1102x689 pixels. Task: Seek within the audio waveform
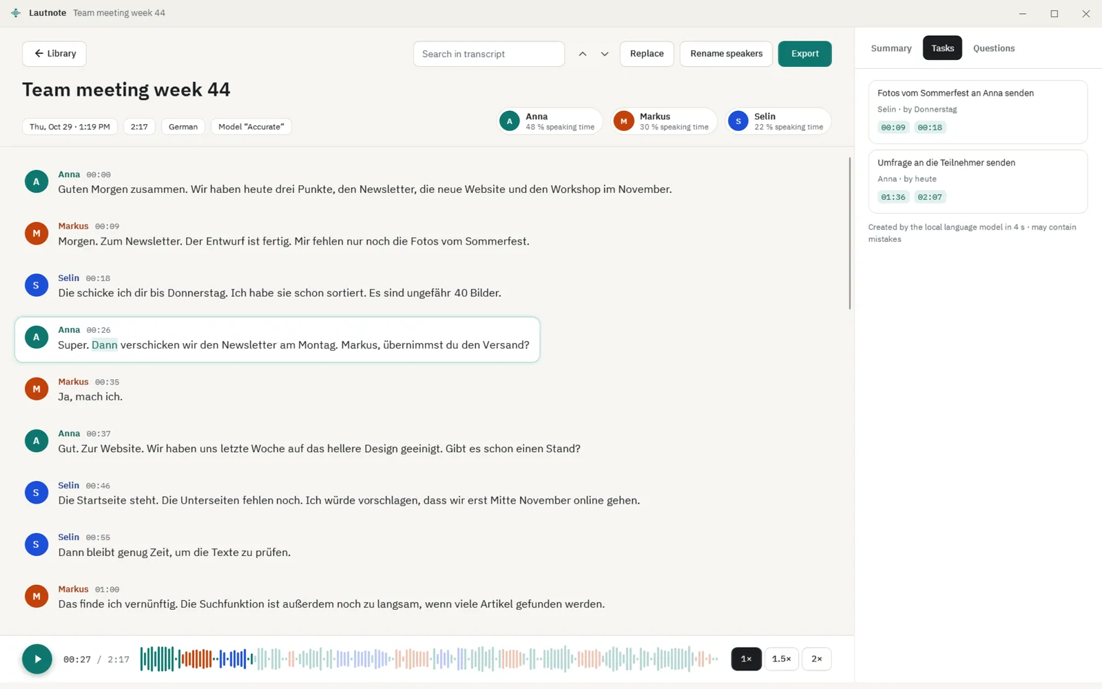[429, 659]
